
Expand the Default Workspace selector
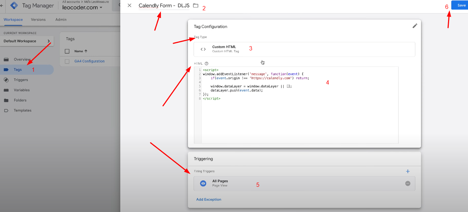pos(49,41)
